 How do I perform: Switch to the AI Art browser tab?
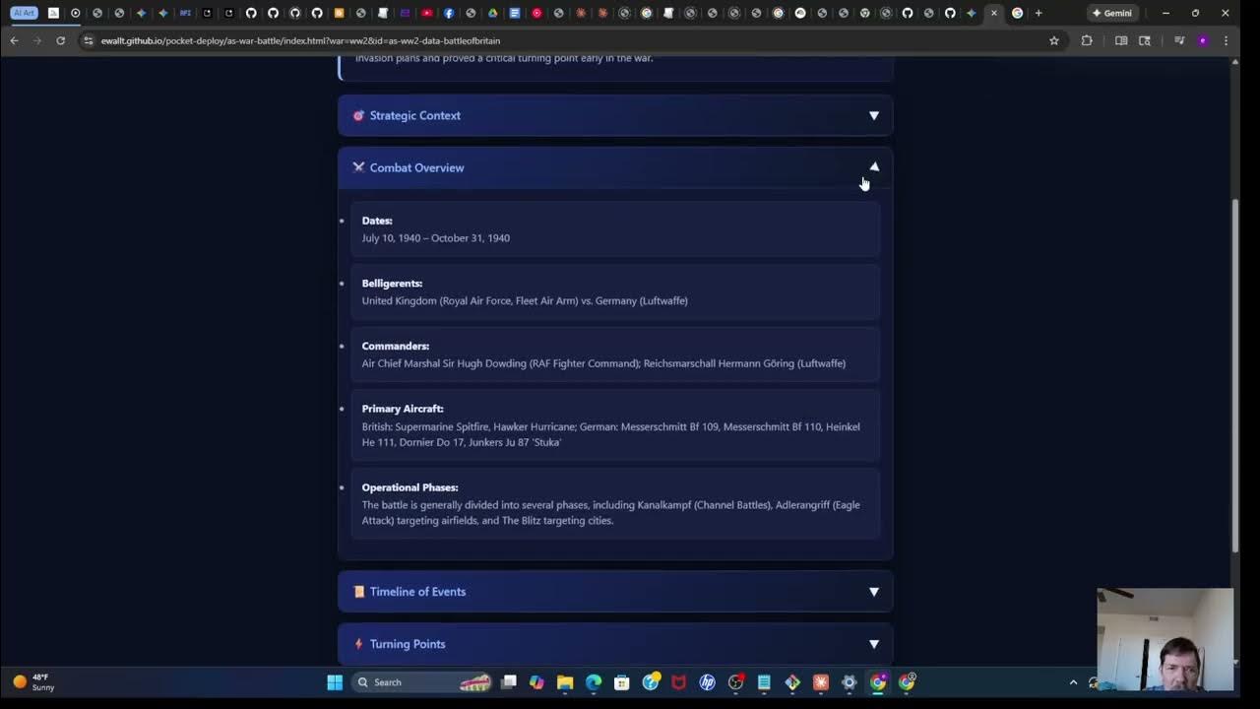coord(22,13)
